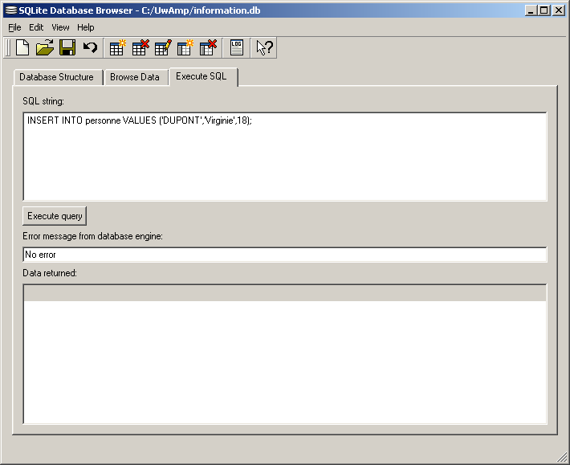Open the Help menu
This screenshot has height=465, width=570.
pos(85,27)
